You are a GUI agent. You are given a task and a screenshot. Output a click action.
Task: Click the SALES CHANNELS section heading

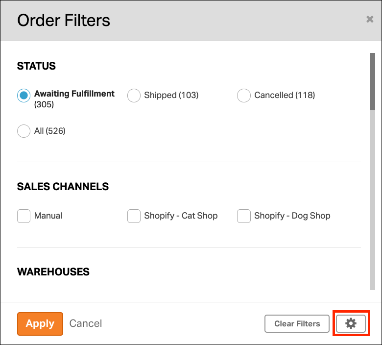(x=63, y=187)
